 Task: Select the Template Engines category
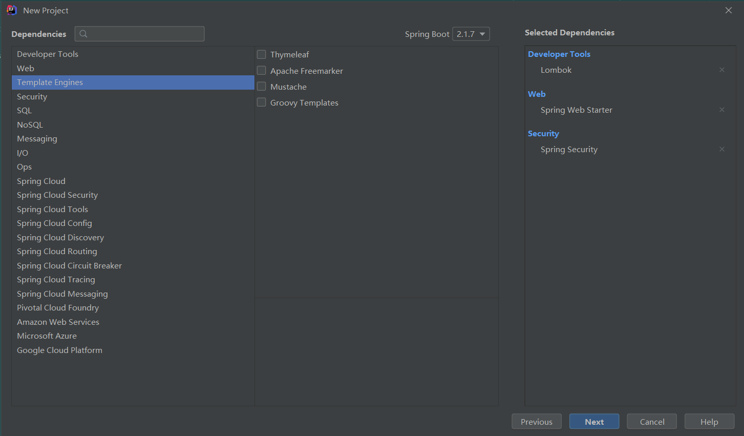point(133,82)
